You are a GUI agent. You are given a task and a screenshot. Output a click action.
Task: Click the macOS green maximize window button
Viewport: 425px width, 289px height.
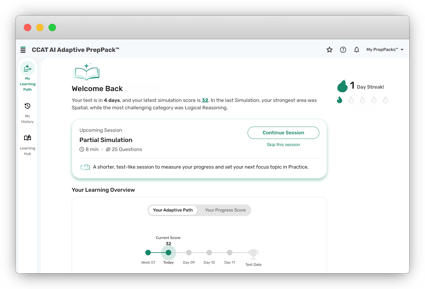(x=52, y=27)
